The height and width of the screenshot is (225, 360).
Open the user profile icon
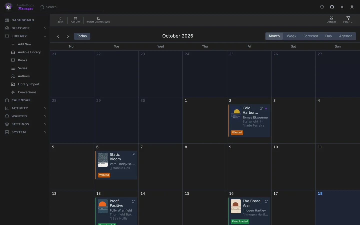click(x=352, y=7)
